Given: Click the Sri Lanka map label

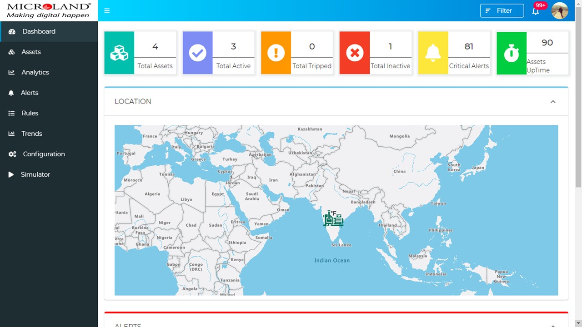Looking at the screenshot, I should pos(341,245).
